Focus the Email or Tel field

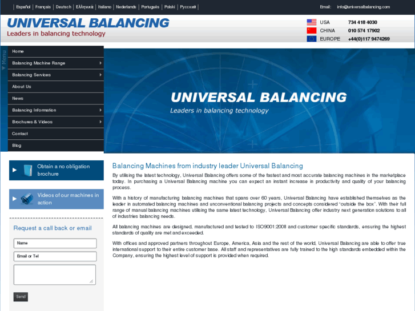tap(55, 256)
